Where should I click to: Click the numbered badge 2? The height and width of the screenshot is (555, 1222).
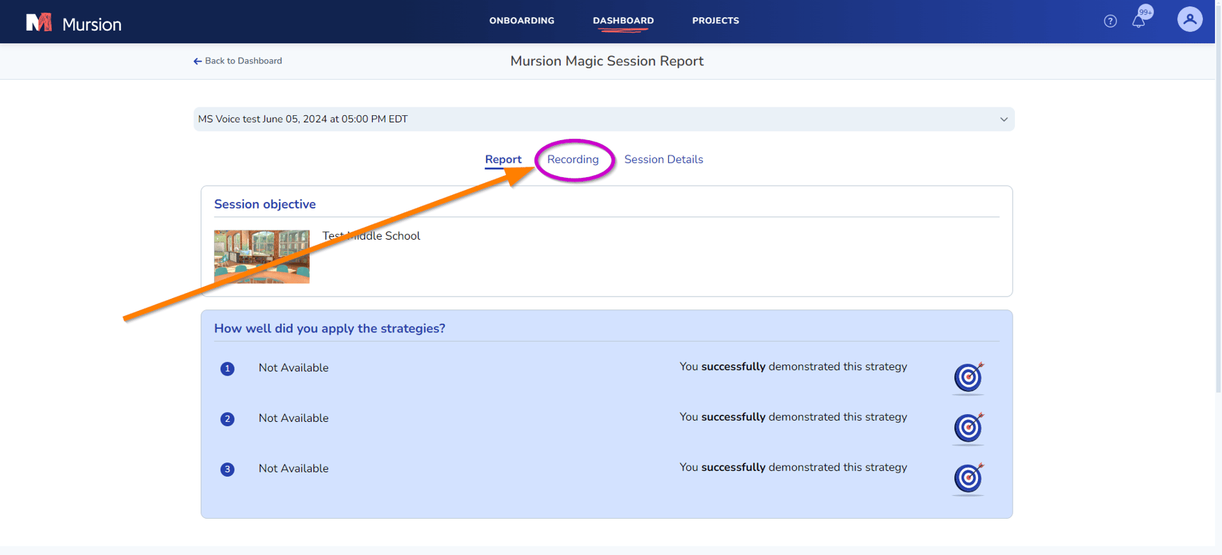(x=227, y=419)
